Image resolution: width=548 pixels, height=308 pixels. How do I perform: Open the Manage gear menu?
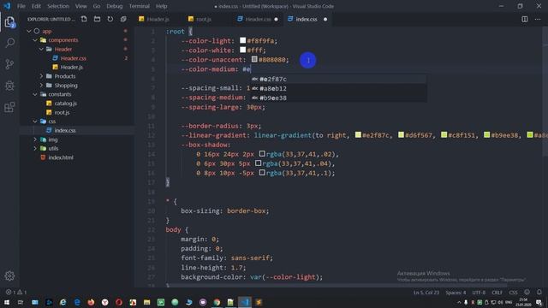(9, 275)
